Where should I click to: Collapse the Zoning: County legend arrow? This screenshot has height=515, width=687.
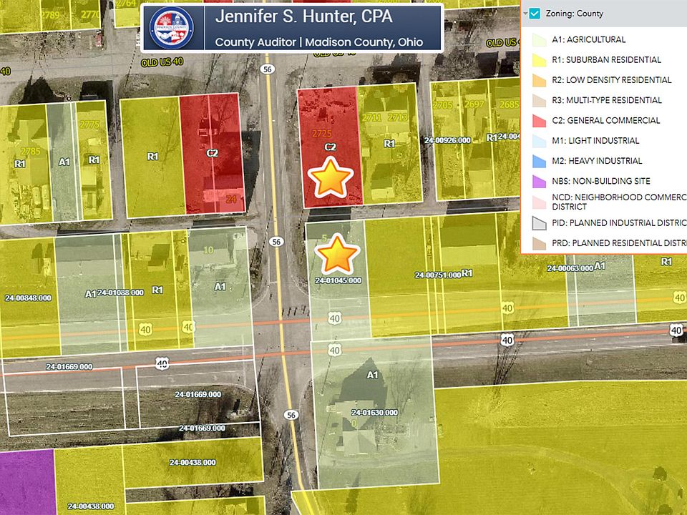[x=525, y=14]
